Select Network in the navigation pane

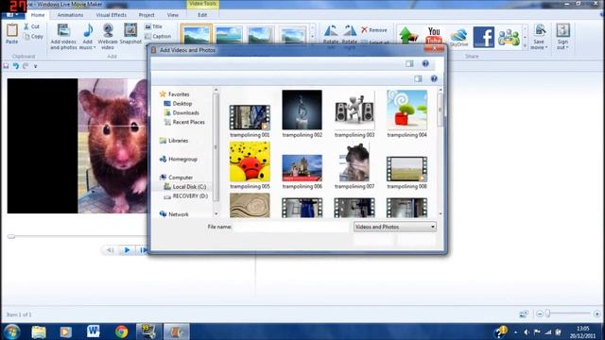179,214
